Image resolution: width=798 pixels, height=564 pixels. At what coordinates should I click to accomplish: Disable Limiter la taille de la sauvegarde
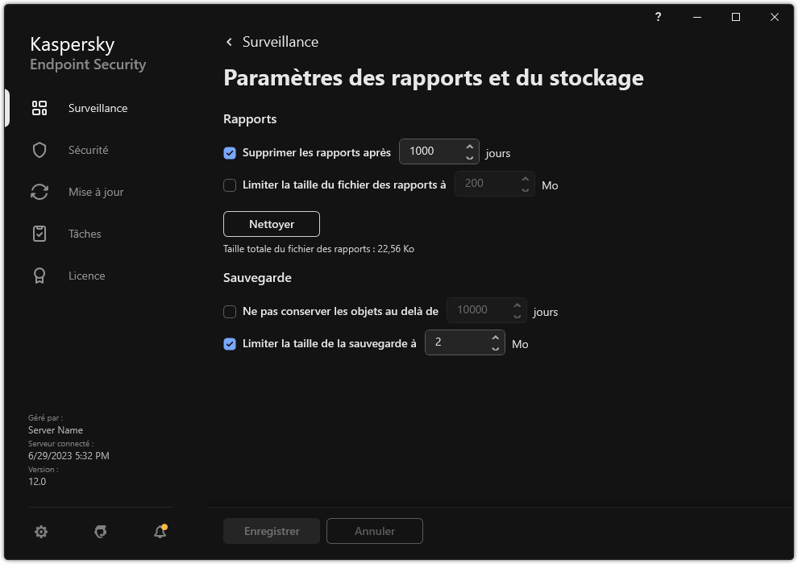230,345
